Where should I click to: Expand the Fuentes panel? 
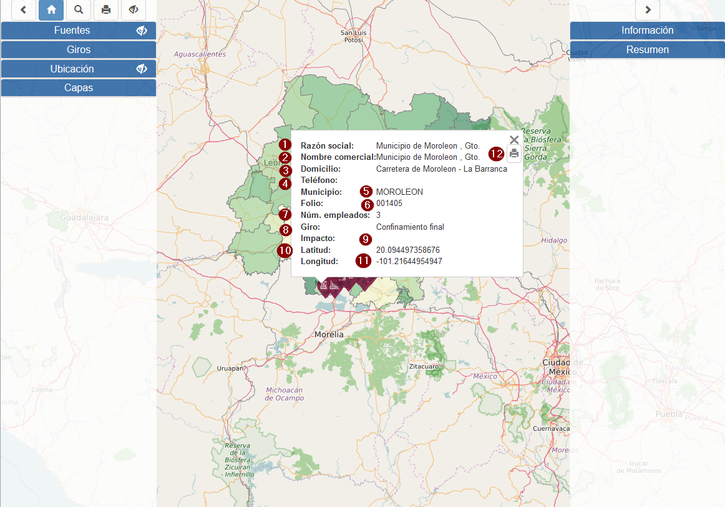click(x=72, y=31)
